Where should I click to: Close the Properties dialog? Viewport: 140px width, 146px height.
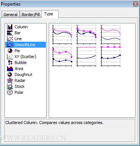136,4
